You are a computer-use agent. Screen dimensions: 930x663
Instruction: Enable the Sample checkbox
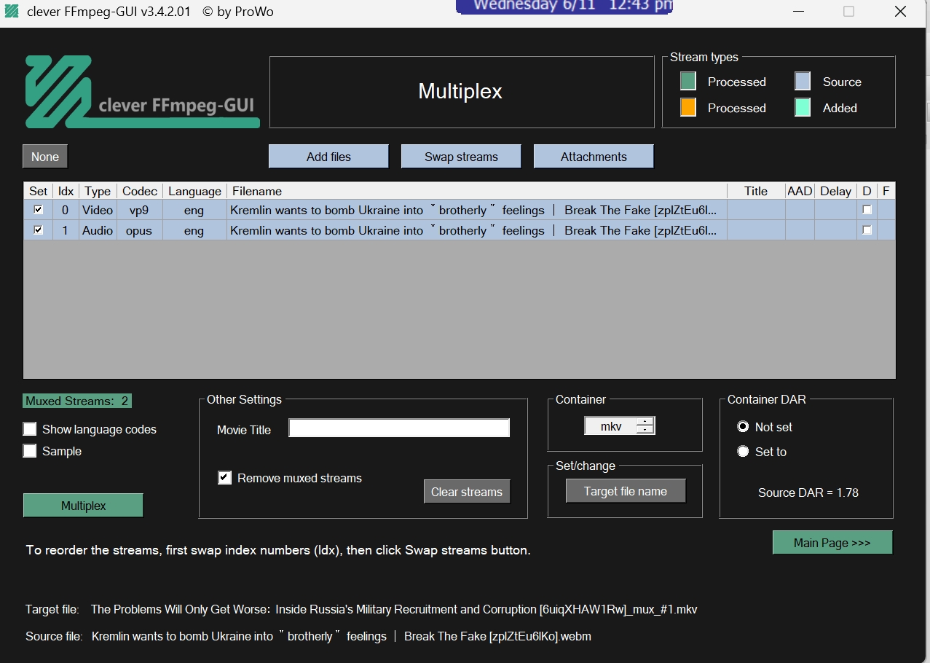30,451
